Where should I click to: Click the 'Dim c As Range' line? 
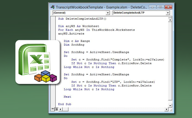(x=77, y=41)
